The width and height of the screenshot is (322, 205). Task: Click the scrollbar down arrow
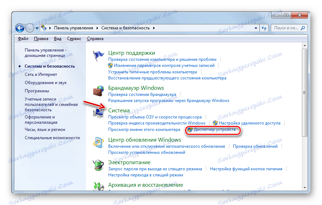(x=305, y=188)
